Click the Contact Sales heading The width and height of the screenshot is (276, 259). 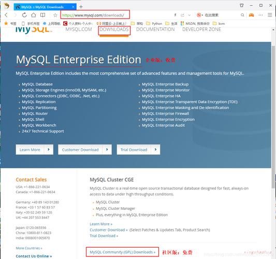[x=31, y=180]
